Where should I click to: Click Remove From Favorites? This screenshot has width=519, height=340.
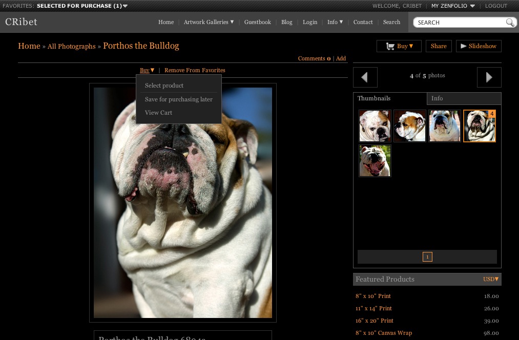[195, 70]
